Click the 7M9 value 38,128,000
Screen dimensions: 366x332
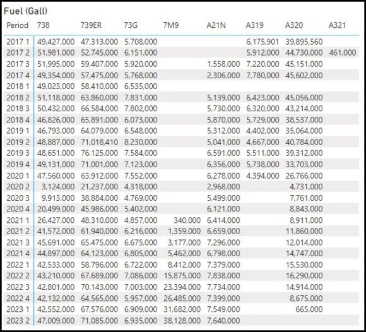182,321
